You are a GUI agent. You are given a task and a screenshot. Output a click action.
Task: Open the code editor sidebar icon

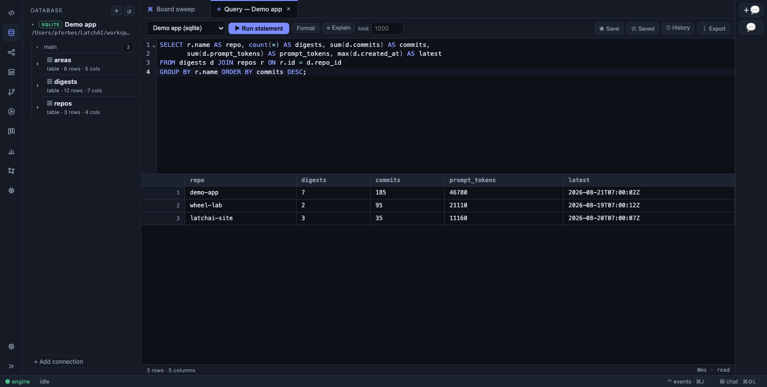click(11, 13)
